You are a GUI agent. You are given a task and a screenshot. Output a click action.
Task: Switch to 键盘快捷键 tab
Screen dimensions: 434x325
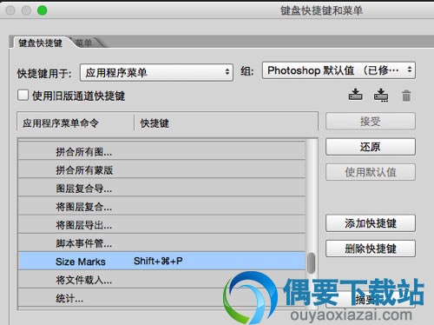tap(40, 43)
